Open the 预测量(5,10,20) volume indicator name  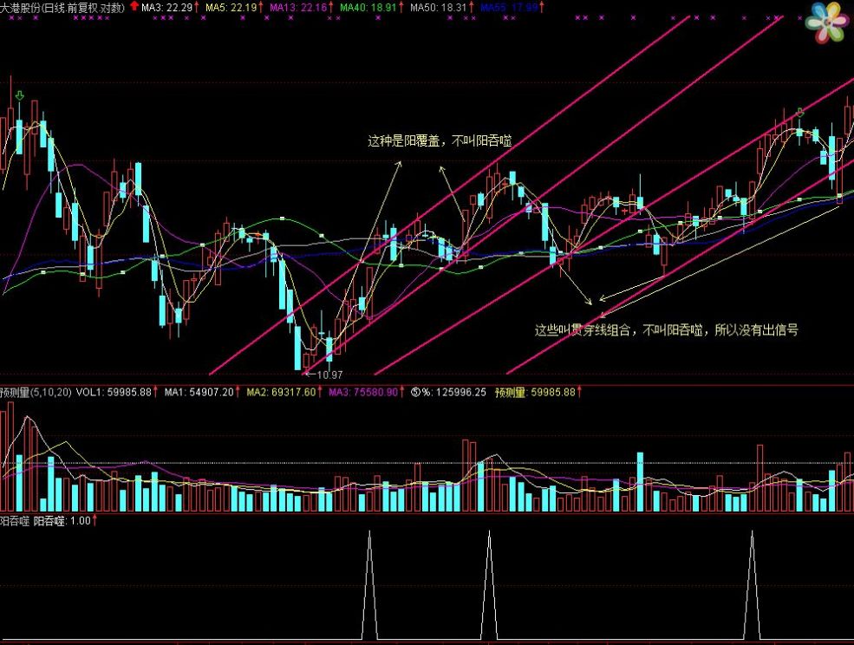(x=36, y=392)
